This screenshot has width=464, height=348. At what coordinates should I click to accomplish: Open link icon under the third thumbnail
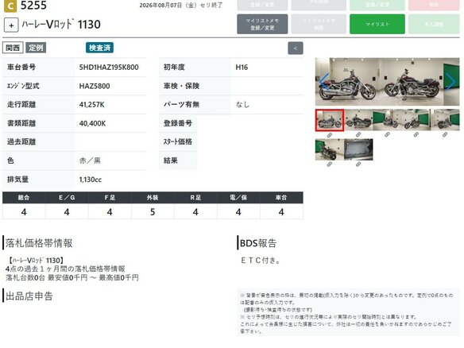[x=387, y=135]
